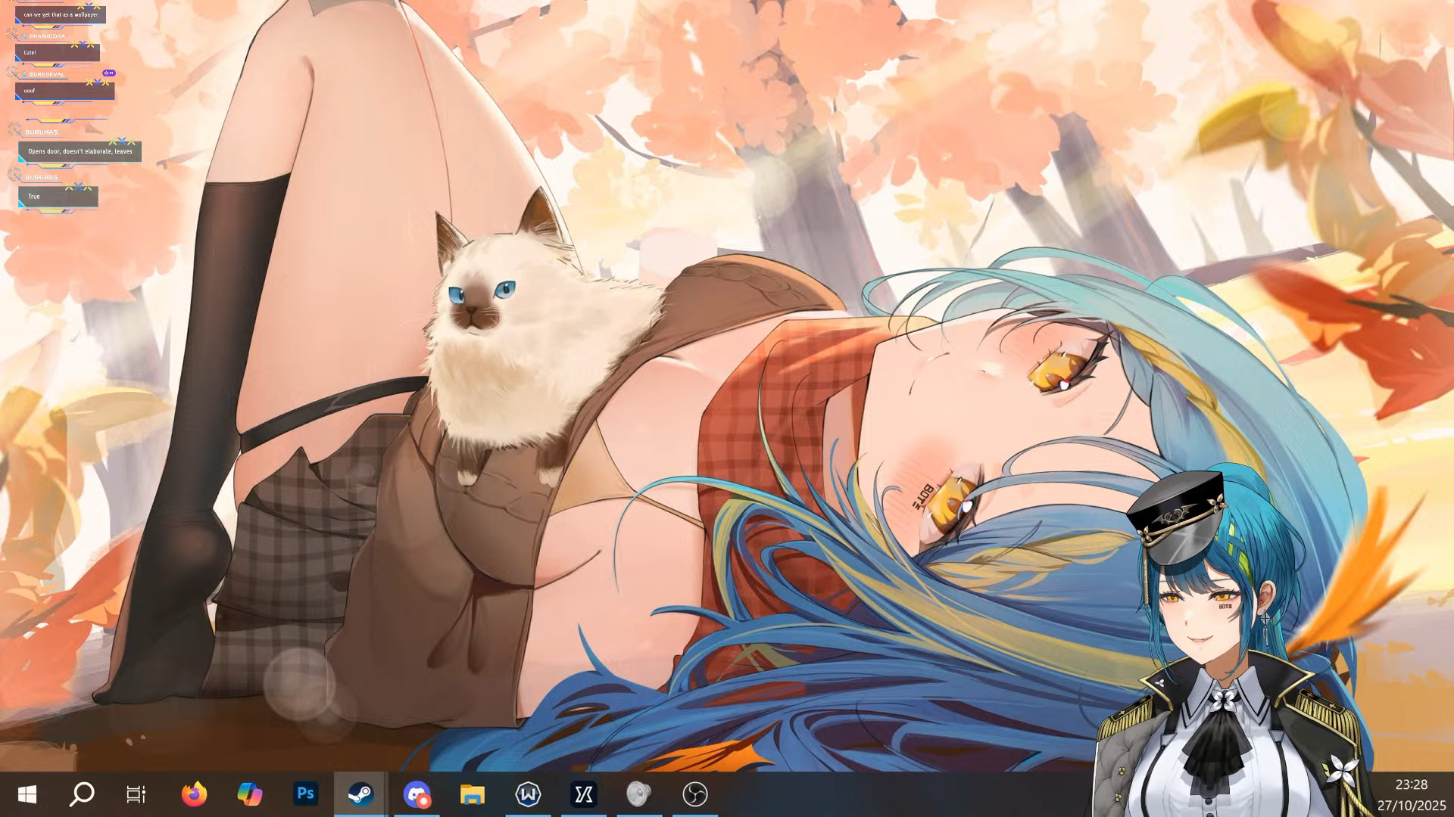This screenshot has width=1454, height=817.
Task: Click KAMIDOKA's "Cute!" chat message
Action: pos(57,53)
